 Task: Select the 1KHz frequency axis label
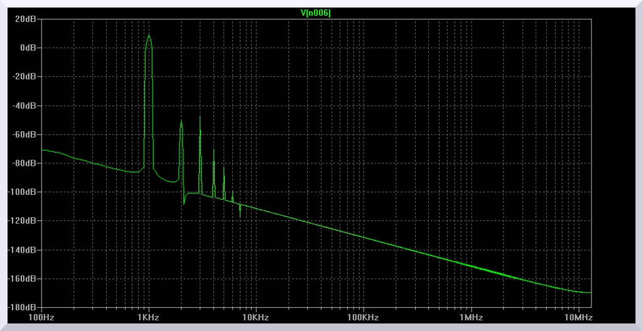click(x=148, y=318)
